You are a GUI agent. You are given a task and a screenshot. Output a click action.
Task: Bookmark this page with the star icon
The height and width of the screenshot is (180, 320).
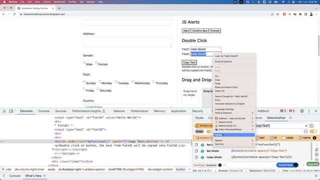[277, 14]
